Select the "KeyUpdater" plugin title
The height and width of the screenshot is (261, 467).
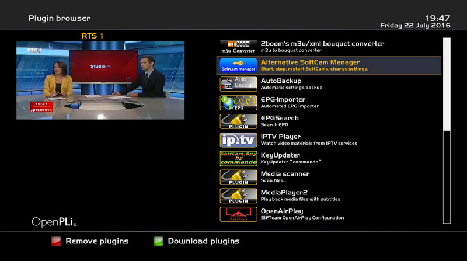(281, 155)
